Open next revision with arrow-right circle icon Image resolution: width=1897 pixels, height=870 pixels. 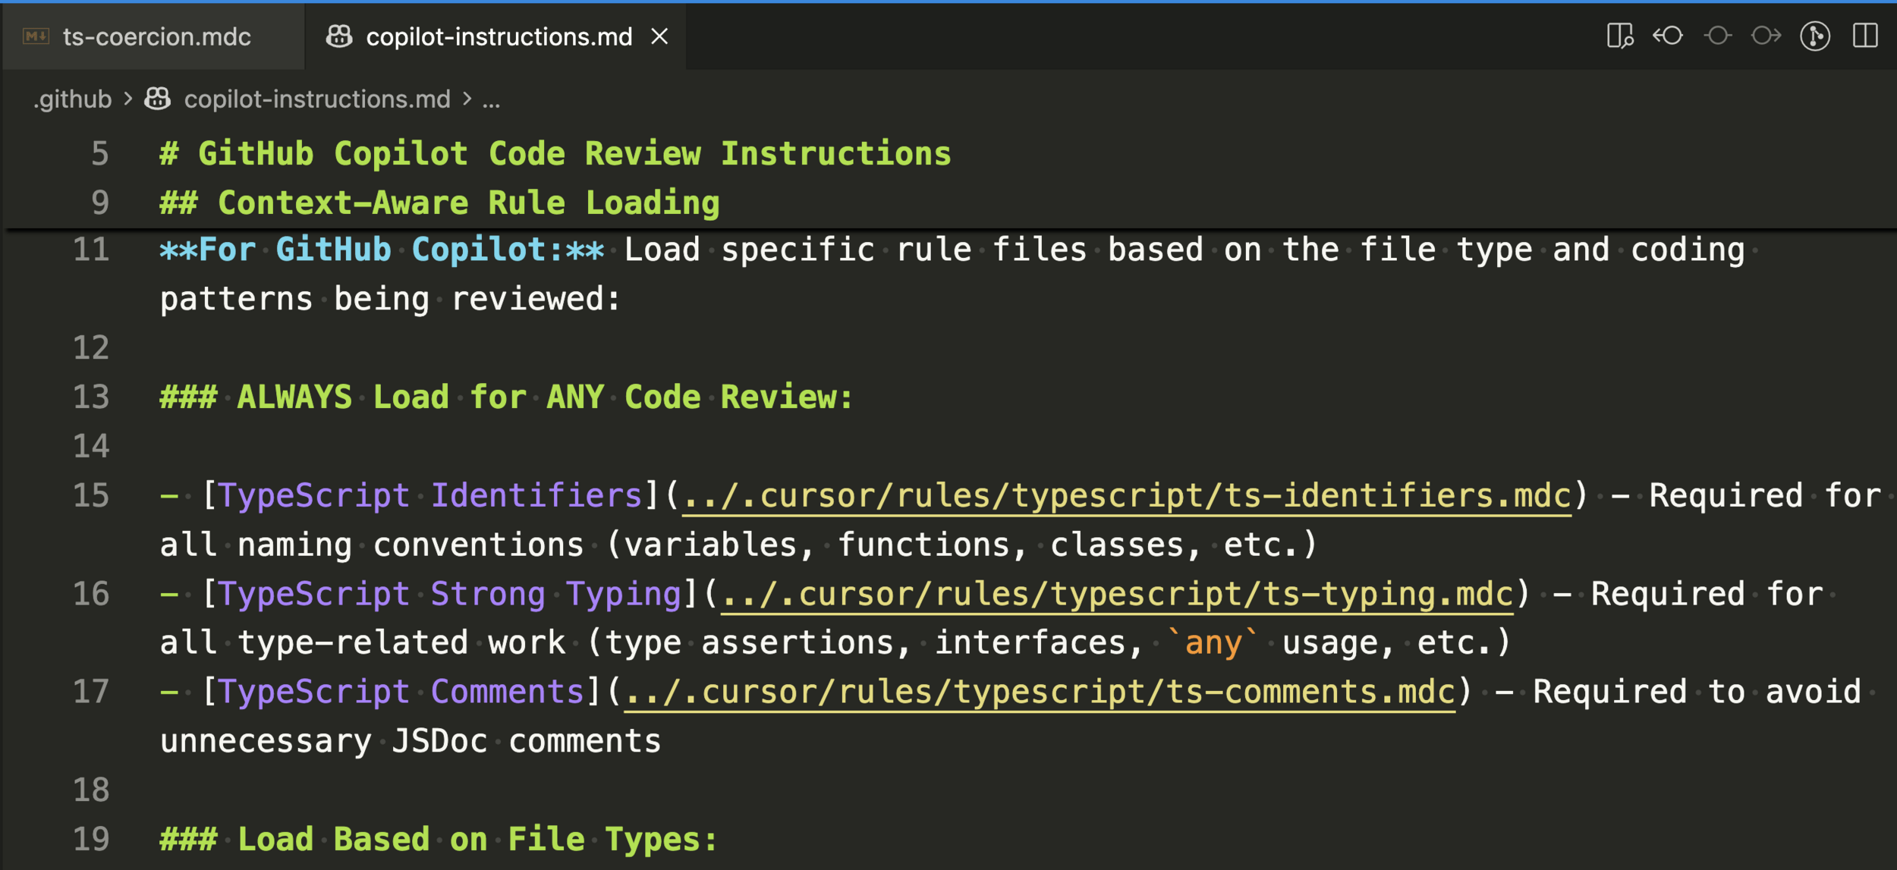tap(1766, 36)
